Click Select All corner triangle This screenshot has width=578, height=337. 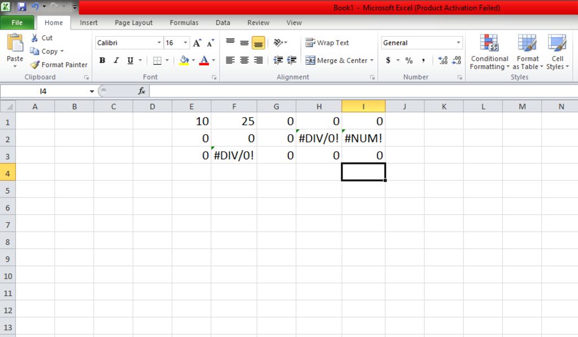point(8,107)
